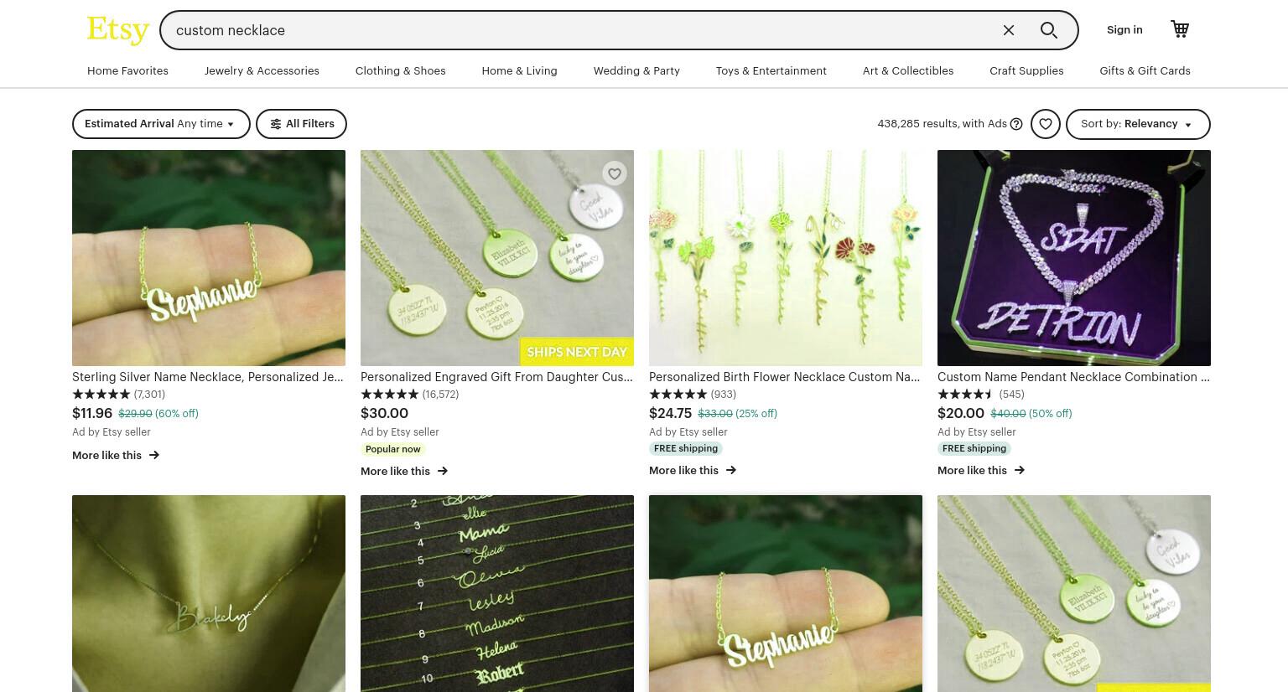
Task: Click the custom necklace search input field
Action: point(579,30)
